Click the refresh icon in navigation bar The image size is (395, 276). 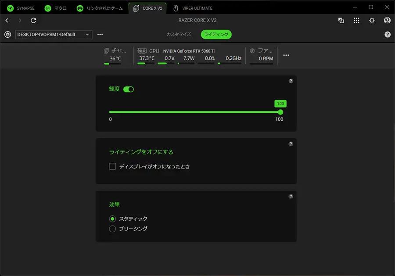point(33,20)
